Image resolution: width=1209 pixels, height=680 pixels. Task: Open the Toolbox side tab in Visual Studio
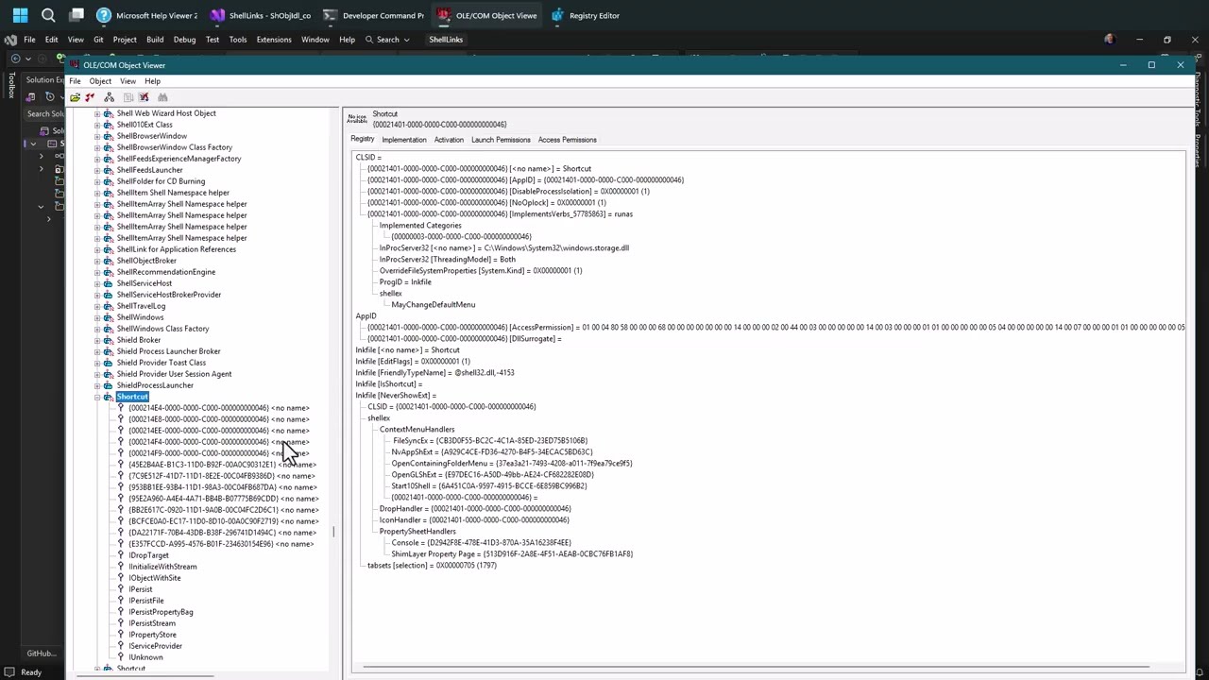tap(11, 85)
